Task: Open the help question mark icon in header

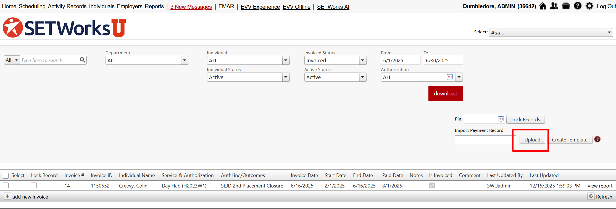Action: pyautogui.click(x=578, y=6)
